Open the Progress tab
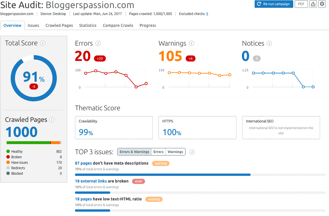 coord(148,25)
